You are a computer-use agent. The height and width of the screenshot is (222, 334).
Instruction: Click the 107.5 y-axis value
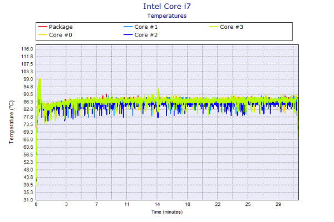27,64
